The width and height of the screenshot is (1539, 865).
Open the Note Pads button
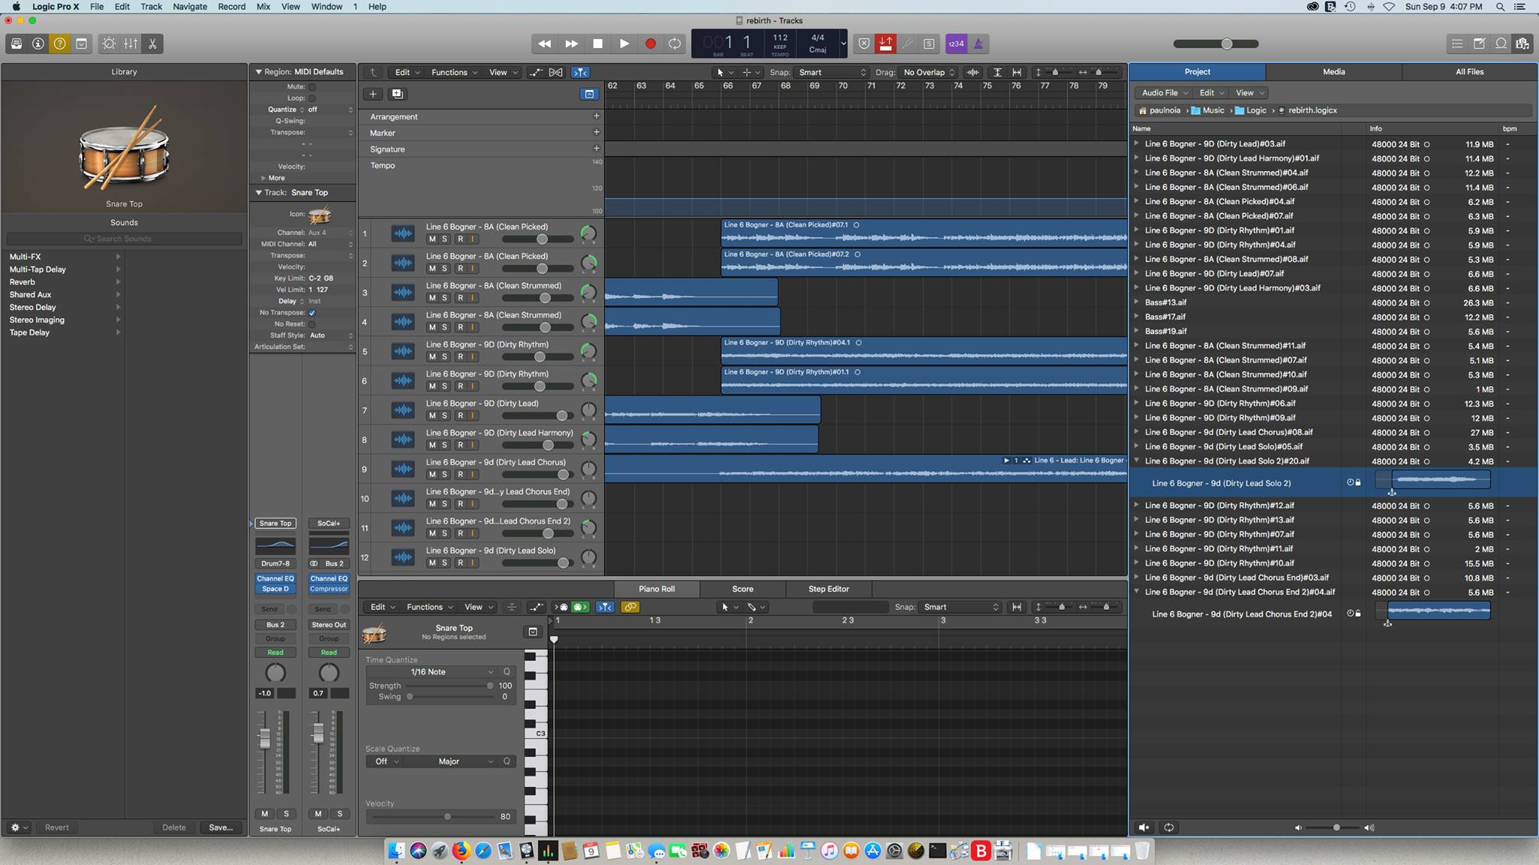pos(1479,44)
